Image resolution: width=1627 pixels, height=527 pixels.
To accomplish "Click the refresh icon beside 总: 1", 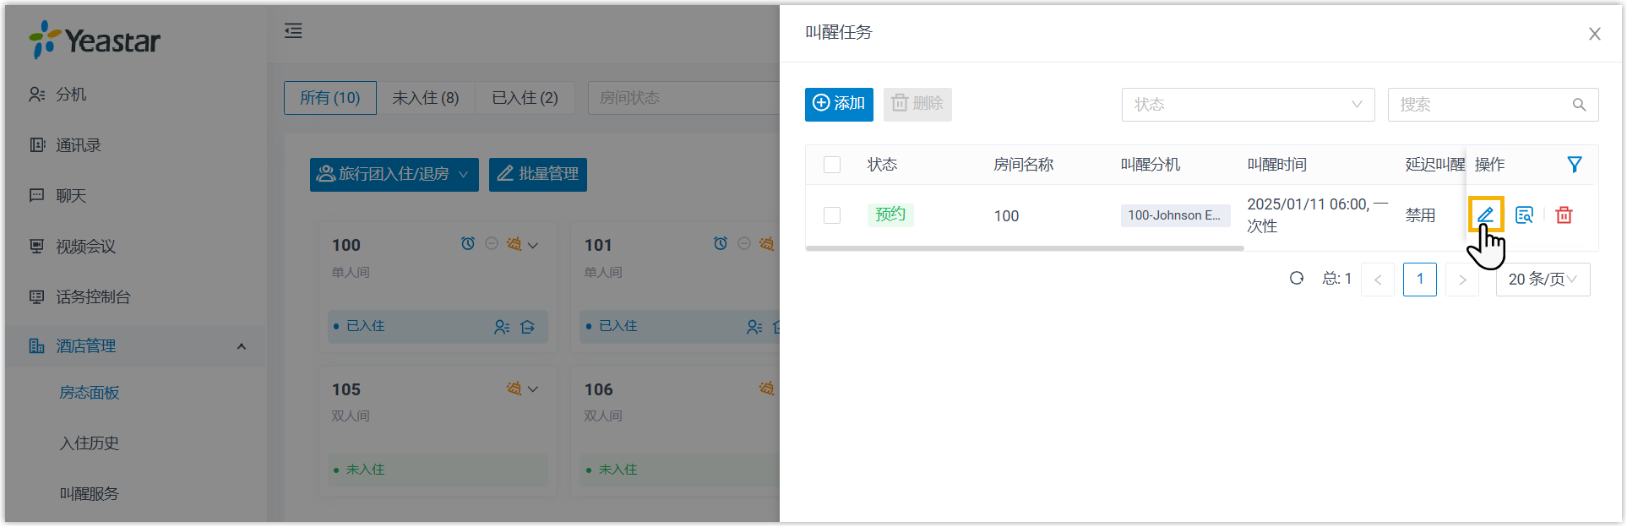I will coord(1297,279).
